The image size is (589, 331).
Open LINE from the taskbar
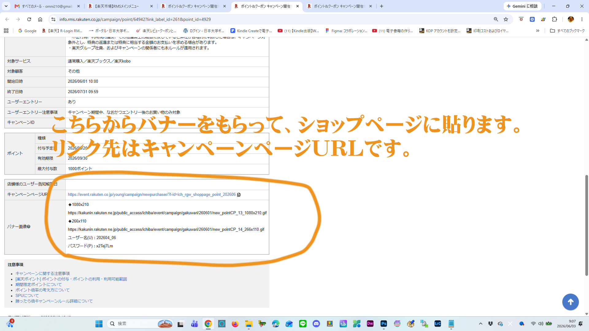pyautogui.click(x=303, y=324)
